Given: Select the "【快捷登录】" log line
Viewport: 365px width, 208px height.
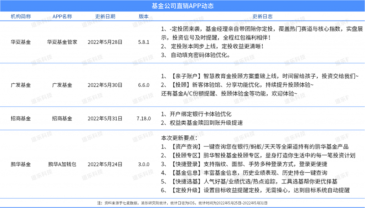Looking at the screenshot, I should coord(244,164).
